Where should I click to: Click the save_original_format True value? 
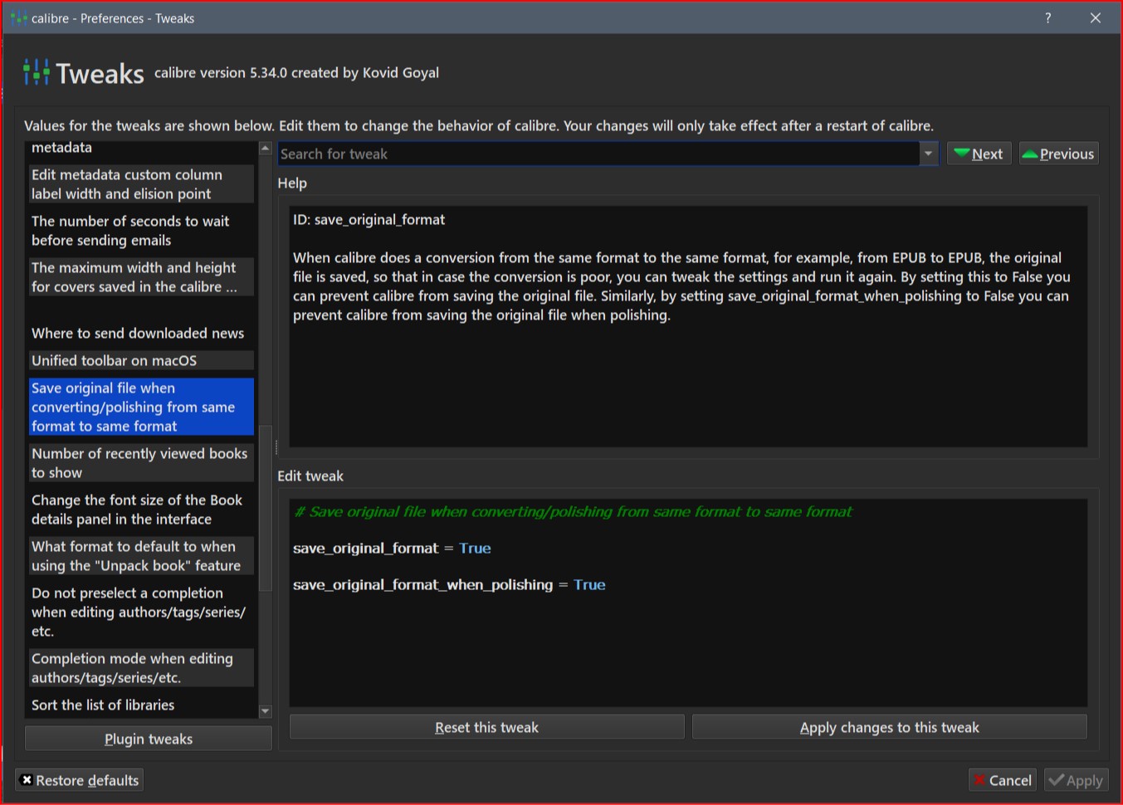(475, 548)
